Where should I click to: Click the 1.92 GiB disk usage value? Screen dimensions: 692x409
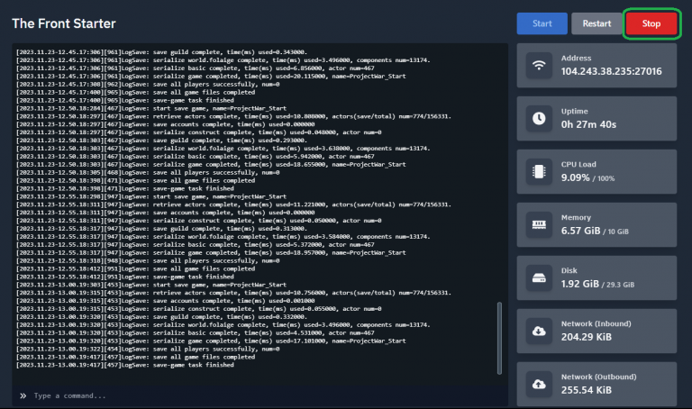click(581, 284)
